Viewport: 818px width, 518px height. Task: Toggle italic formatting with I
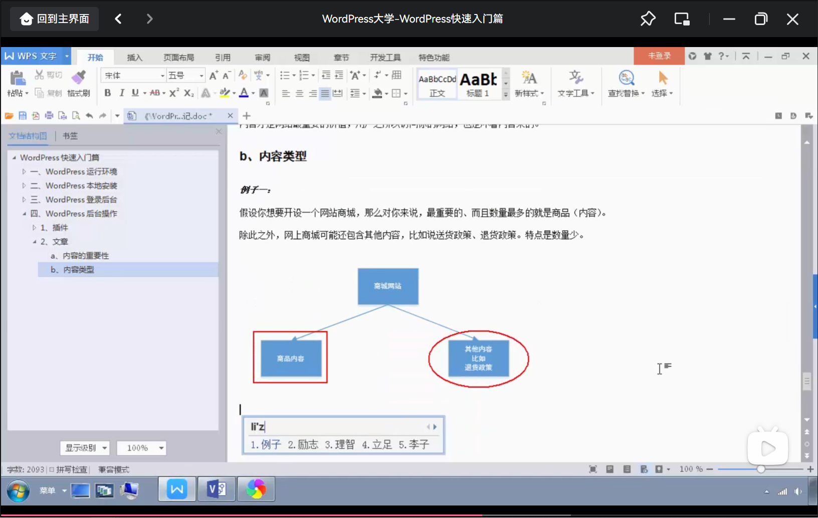121,93
